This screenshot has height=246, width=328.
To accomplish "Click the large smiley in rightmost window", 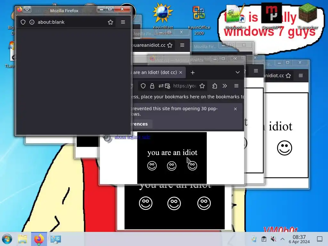I will coord(284,148).
